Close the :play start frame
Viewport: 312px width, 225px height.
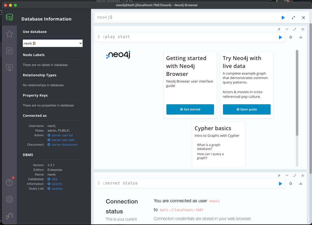click(303, 29)
